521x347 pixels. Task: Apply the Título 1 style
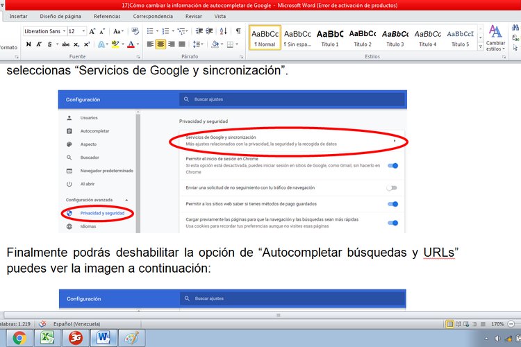pyautogui.click(x=330, y=37)
